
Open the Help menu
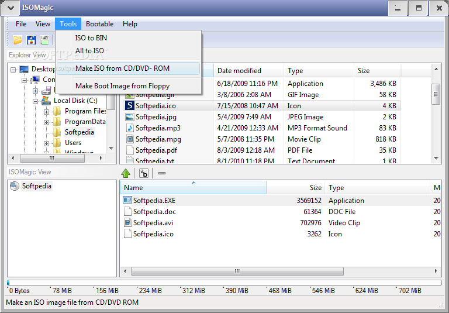[x=130, y=24]
